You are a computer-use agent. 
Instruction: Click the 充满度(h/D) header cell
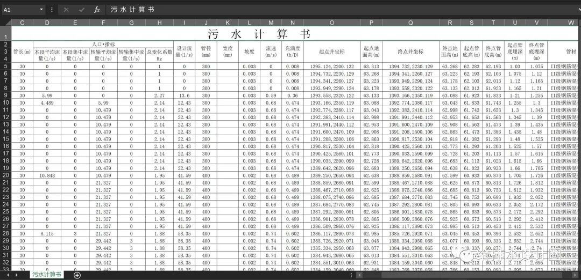click(293, 51)
